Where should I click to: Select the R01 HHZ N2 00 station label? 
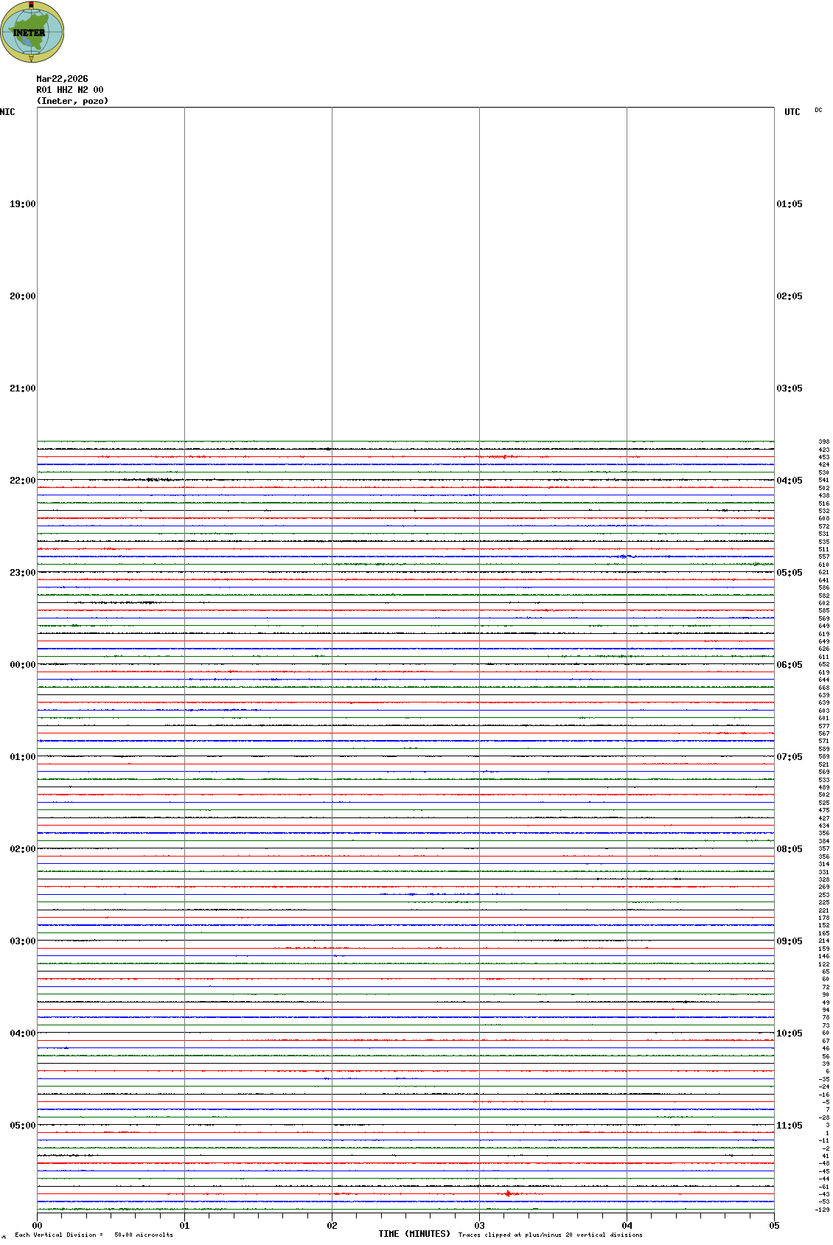(69, 90)
